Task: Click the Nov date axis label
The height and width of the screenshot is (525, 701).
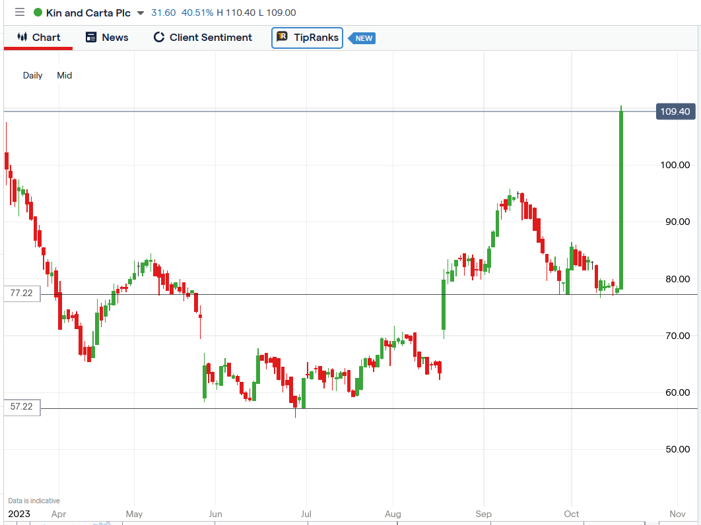Action: click(x=678, y=514)
